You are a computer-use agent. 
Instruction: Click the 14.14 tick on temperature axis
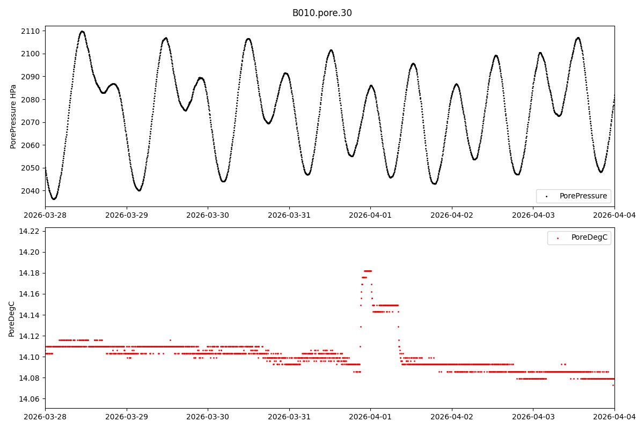(x=28, y=315)
